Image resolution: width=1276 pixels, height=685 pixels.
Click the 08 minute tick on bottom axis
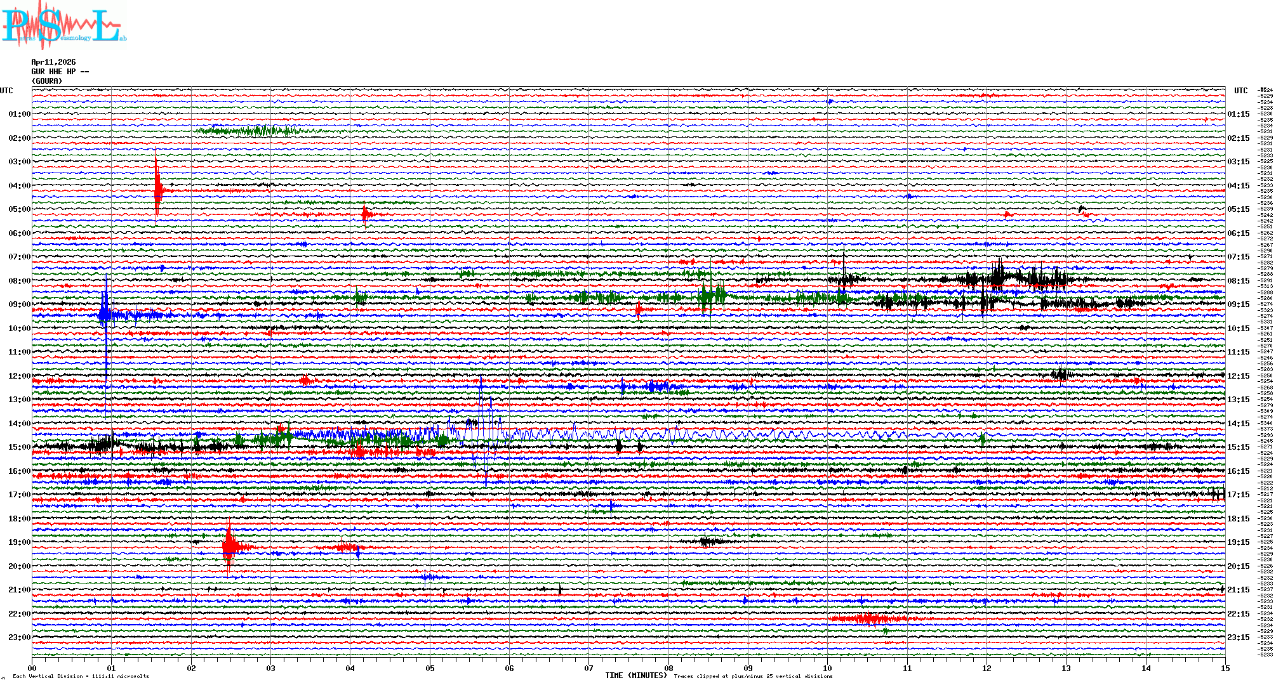point(668,669)
